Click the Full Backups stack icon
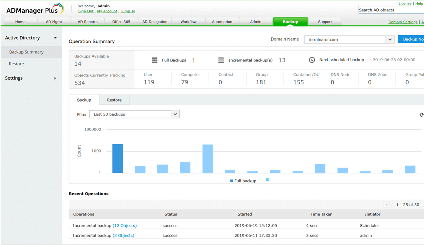 tap(154, 60)
